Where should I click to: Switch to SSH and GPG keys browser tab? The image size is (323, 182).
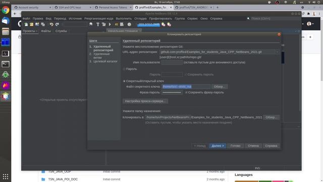pyautogui.click(x=72, y=8)
